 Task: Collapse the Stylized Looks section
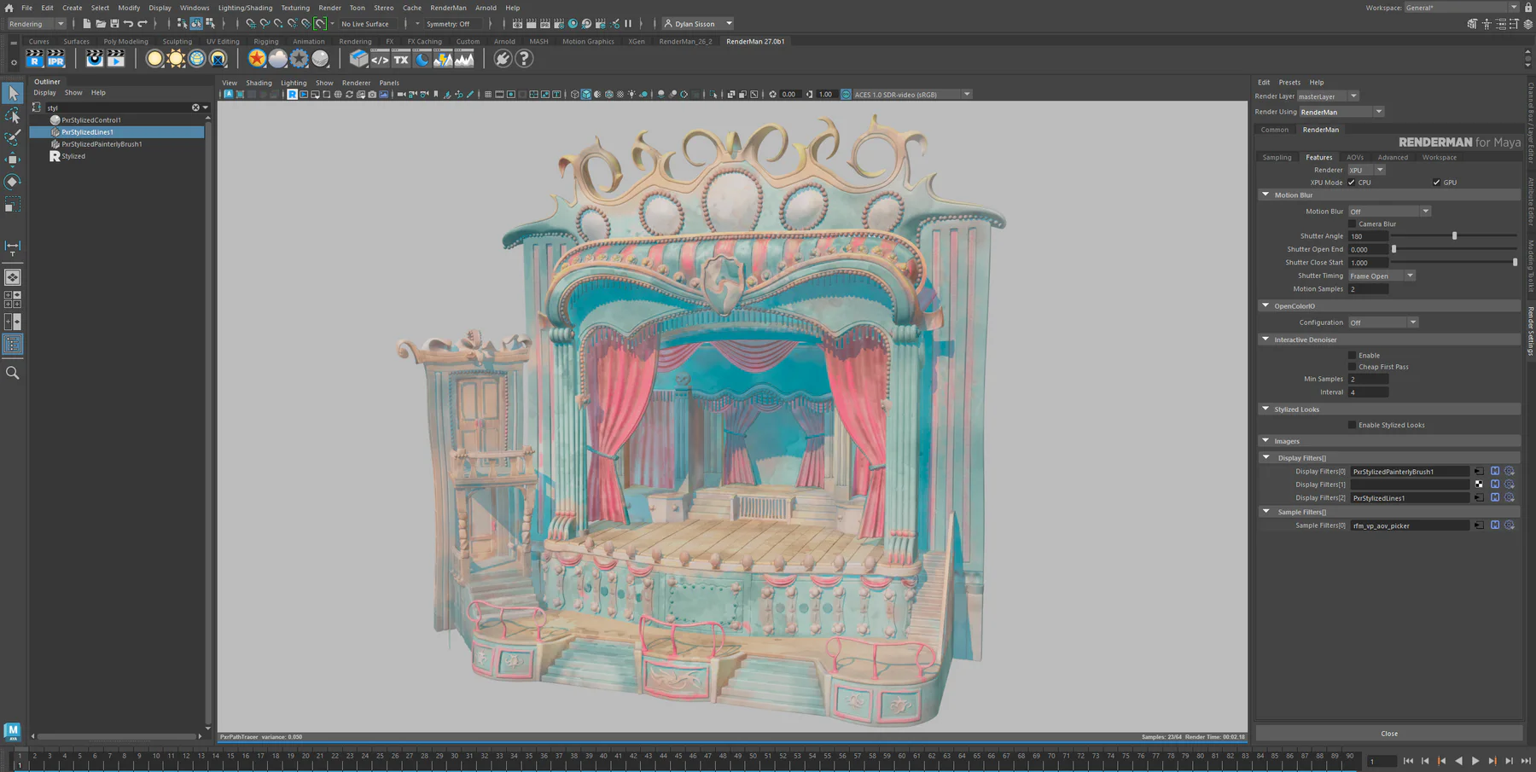[1265, 409]
